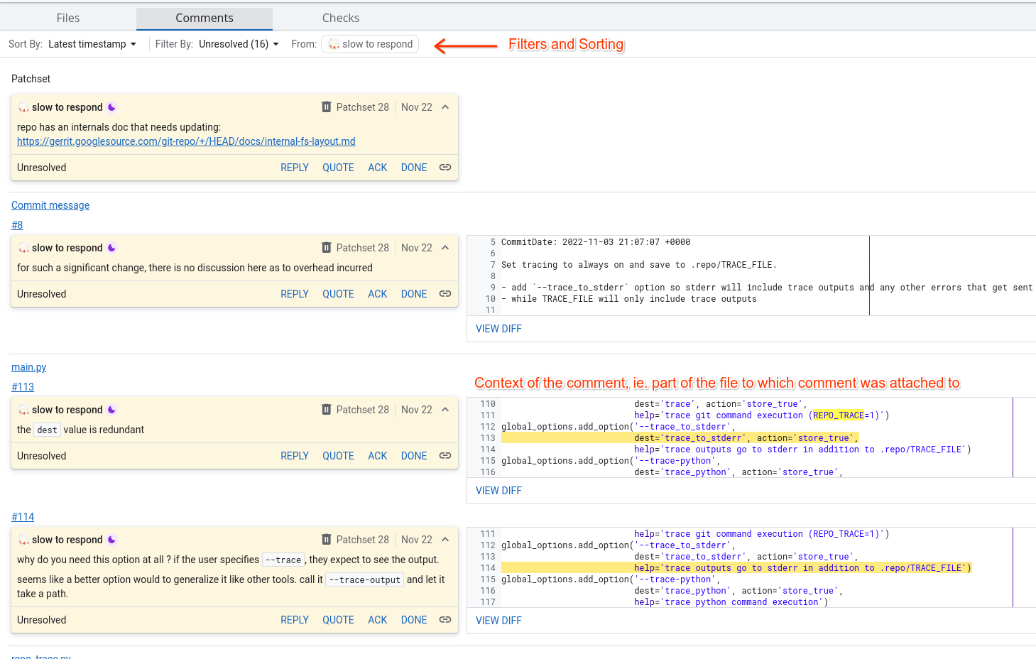
Task: Copy link of the #114 comment with the chain icon
Action: pos(445,619)
